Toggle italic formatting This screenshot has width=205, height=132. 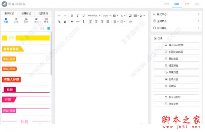(78, 16)
